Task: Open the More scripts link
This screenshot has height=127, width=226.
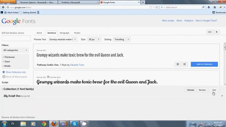Action: (x=168, y=20)
